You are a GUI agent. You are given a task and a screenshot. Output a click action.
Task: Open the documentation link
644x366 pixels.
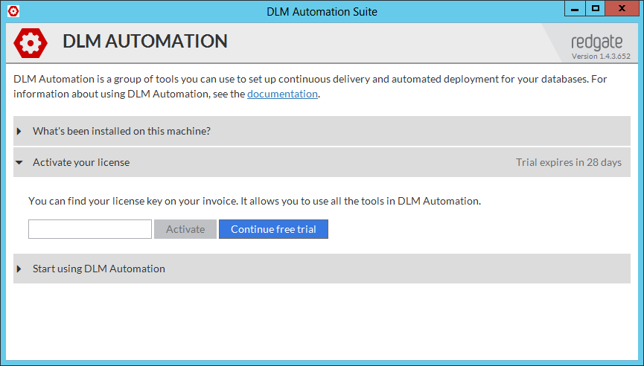coord(282,94)
